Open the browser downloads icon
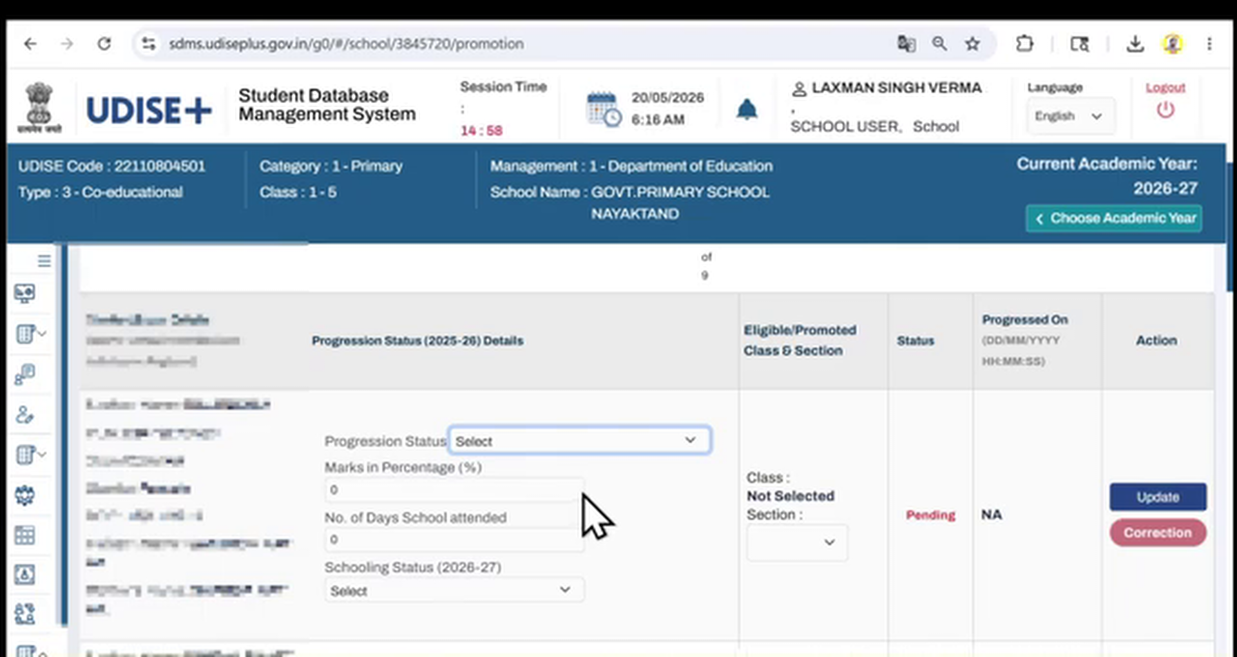1237x657 pixels. [x=1135, y=44]
